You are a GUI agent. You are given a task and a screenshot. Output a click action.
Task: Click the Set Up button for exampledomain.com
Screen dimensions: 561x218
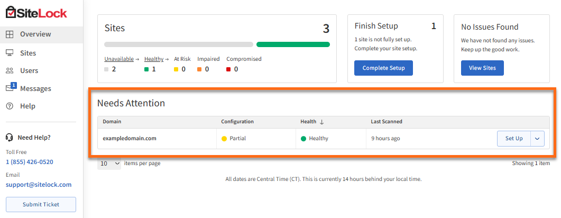513,139
